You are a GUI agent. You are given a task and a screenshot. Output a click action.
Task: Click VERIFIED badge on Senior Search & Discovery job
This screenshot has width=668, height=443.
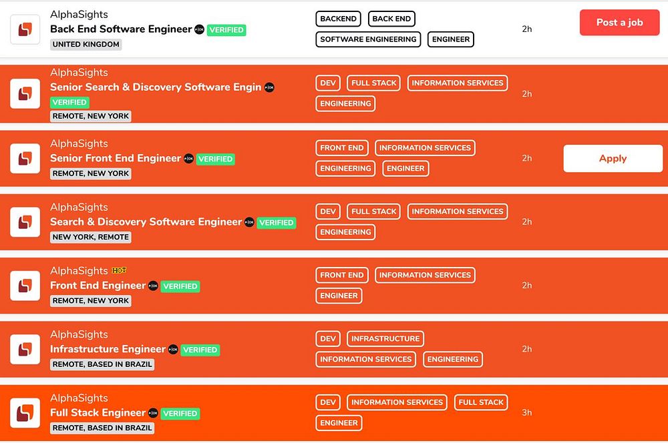(69, 102)
